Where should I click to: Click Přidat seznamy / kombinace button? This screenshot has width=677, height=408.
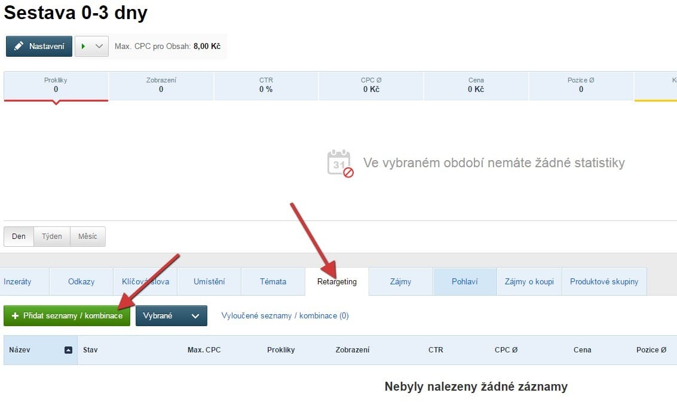click(x=67, y=316)
